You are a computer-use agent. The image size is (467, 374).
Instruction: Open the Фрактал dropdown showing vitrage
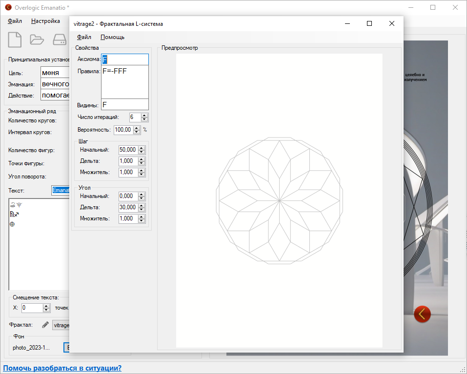click(x=61, y=325)
